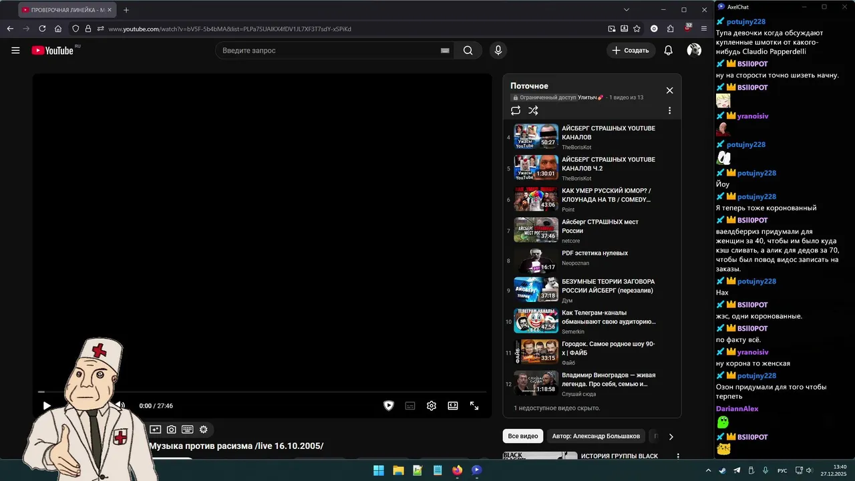Click the YouTube search magnifier button
Viewport: 855px width, 481px height.
[x=468, y=50]
